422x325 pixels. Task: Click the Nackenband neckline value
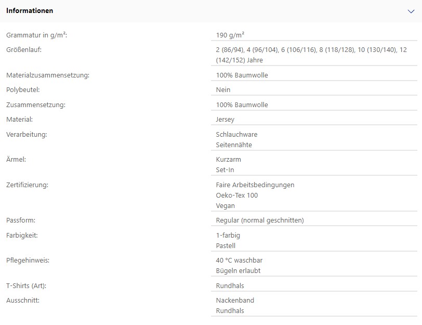(235, 300)
